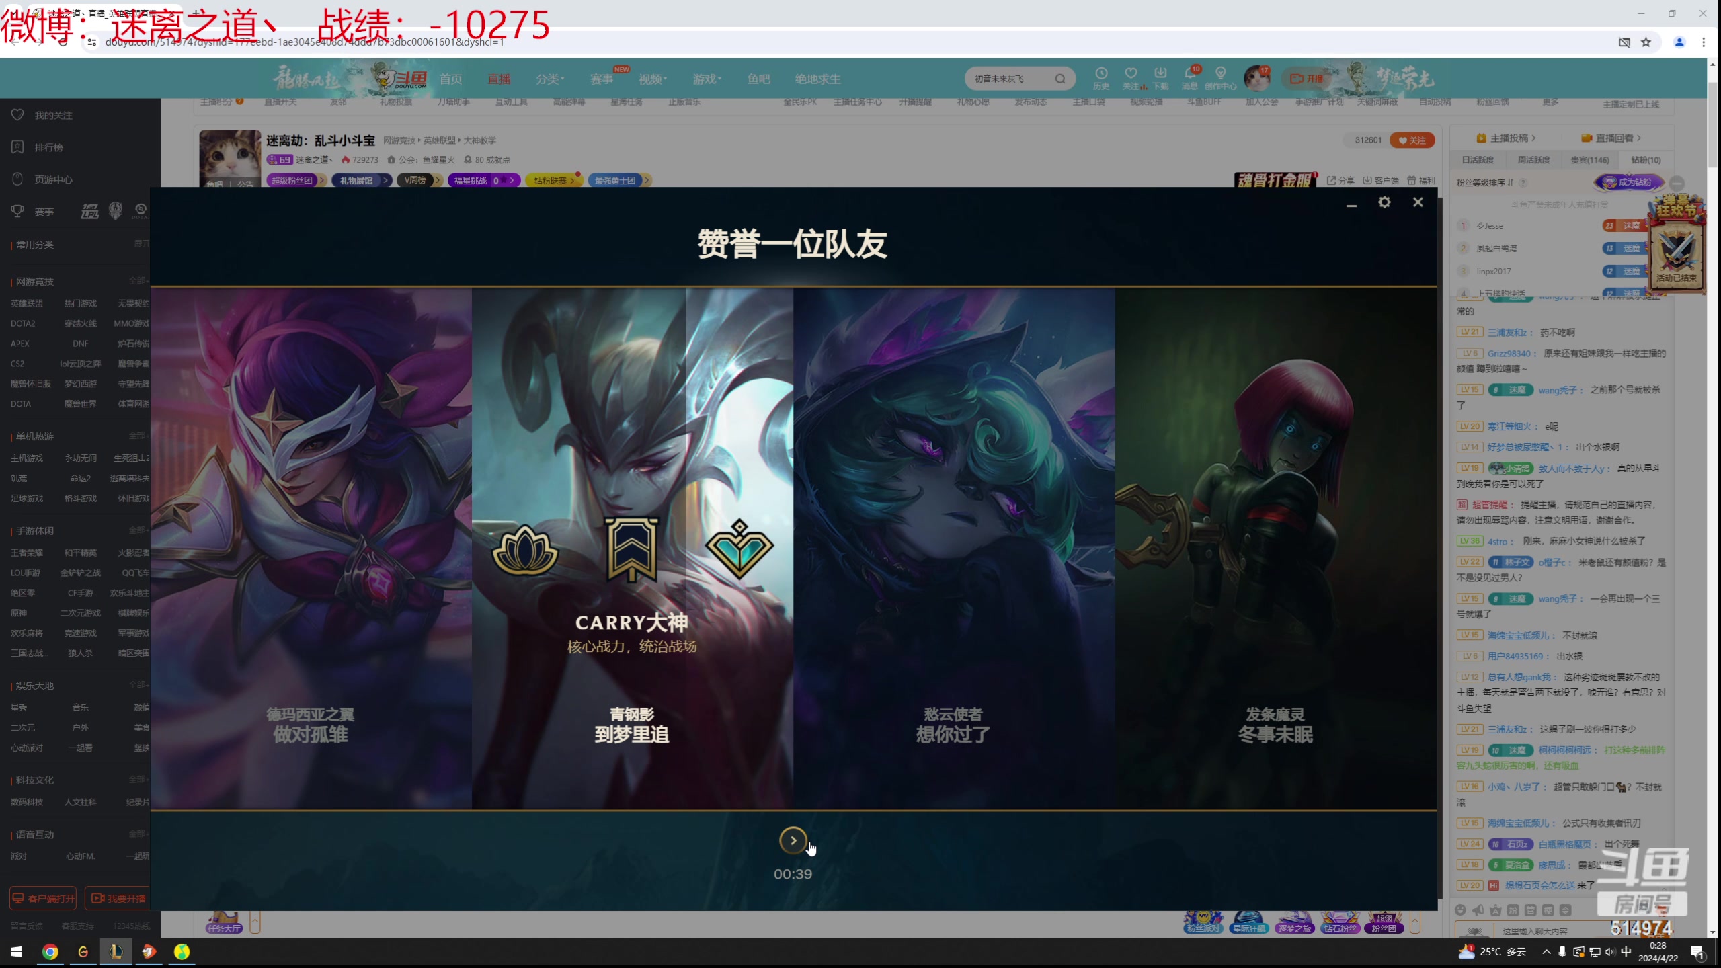Expand 网游竞技 全部 in sidebar
Image resolution: width=1721 pixels, height=968 pixels.
[138, 281]
